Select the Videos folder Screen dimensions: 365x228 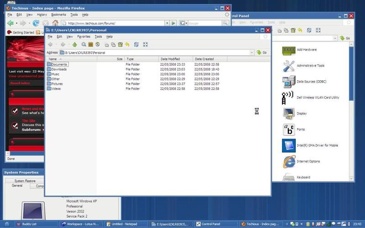[54, 88]
